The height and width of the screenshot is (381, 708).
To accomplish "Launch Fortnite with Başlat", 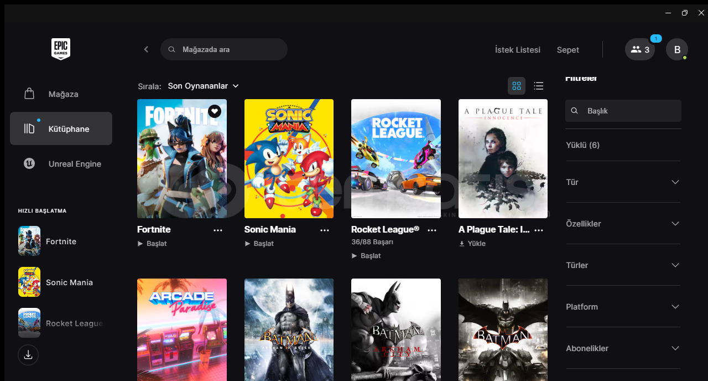I will (152, 244).
